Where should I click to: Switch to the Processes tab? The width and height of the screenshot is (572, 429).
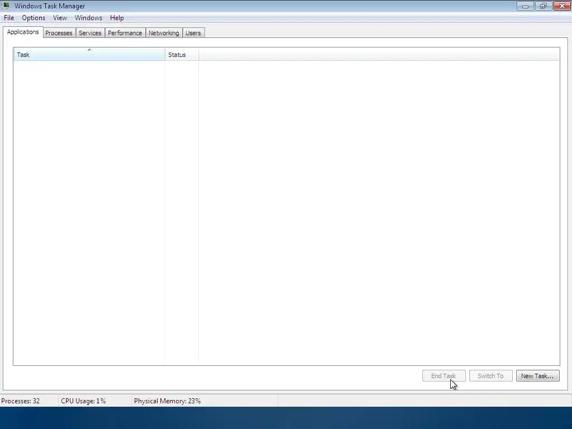coord(59,33)
